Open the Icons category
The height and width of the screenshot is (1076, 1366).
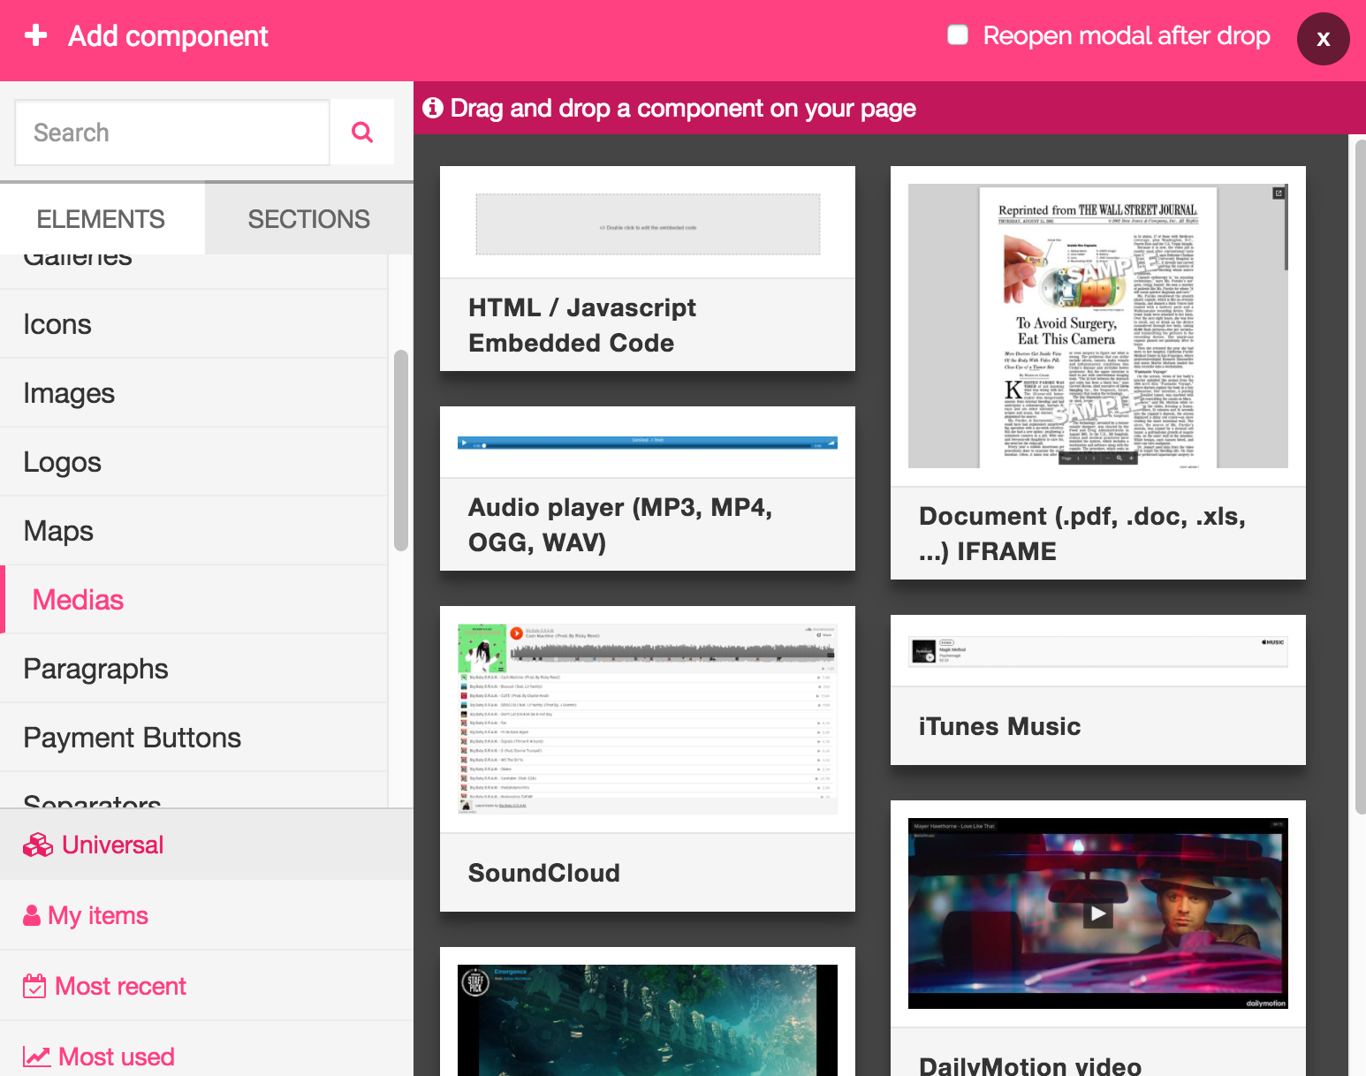pos(57,324)
